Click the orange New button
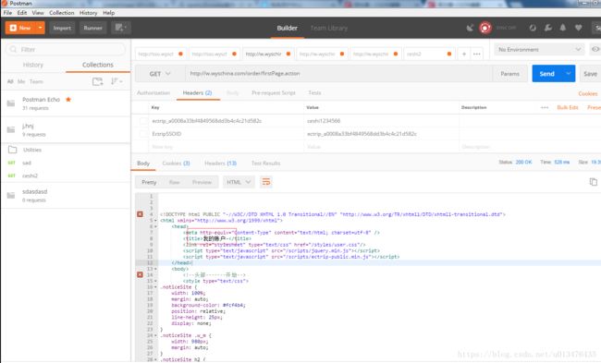This screenshot has height=363, width=601. [20, 28]
